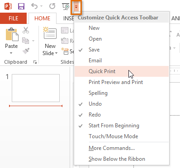
Task: Select Quick Print in the menu
Action: click(122, 71)
